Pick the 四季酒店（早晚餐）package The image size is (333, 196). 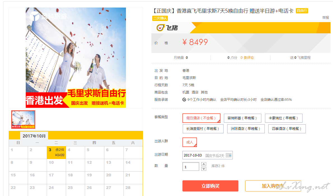pyautogui.click(x=287, y=129)
